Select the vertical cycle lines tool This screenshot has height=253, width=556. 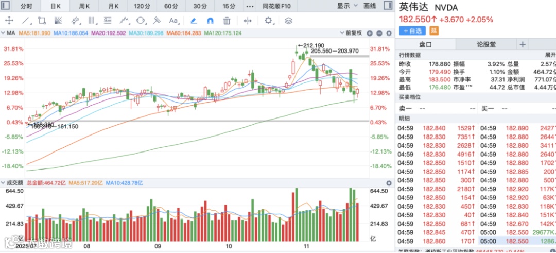pos(92,21)
